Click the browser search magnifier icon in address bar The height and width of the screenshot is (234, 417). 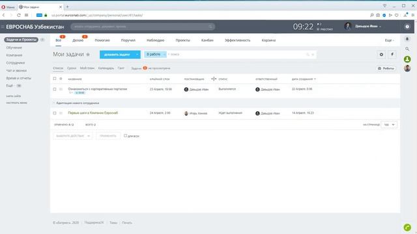[x=372, y=15]
